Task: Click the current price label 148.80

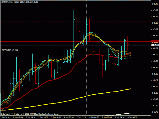Action: tap(155, 45)
